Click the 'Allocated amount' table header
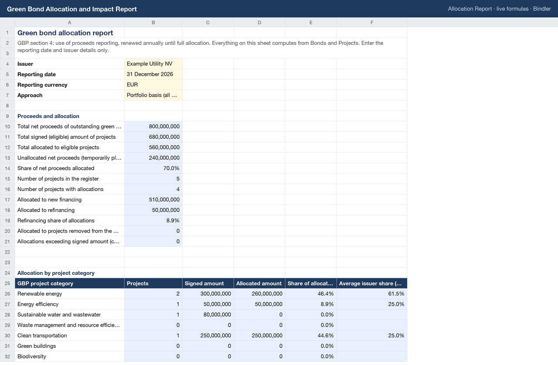The width and height of the screenshot is (558, 365). pos(259,284)
